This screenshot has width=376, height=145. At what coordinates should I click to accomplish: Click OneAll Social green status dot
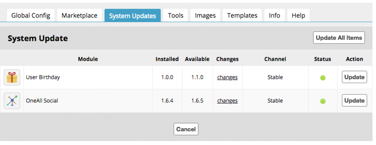coord(323,101)
